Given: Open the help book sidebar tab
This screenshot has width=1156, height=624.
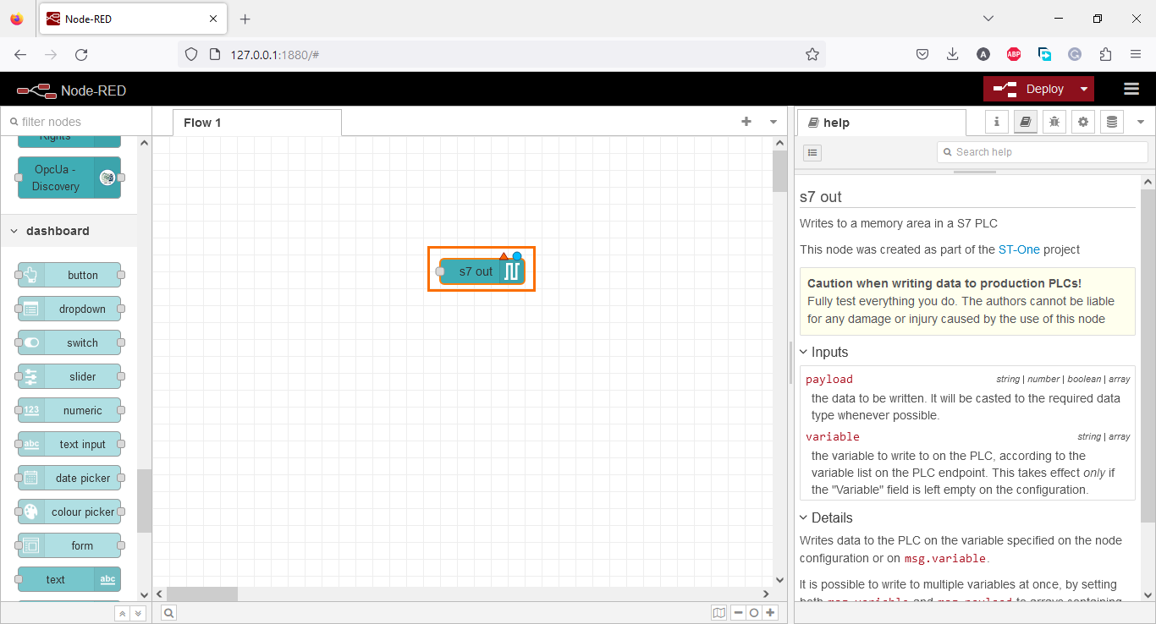Looking at the screenshot, I should pyautogui.click(x=1026, y=122).
